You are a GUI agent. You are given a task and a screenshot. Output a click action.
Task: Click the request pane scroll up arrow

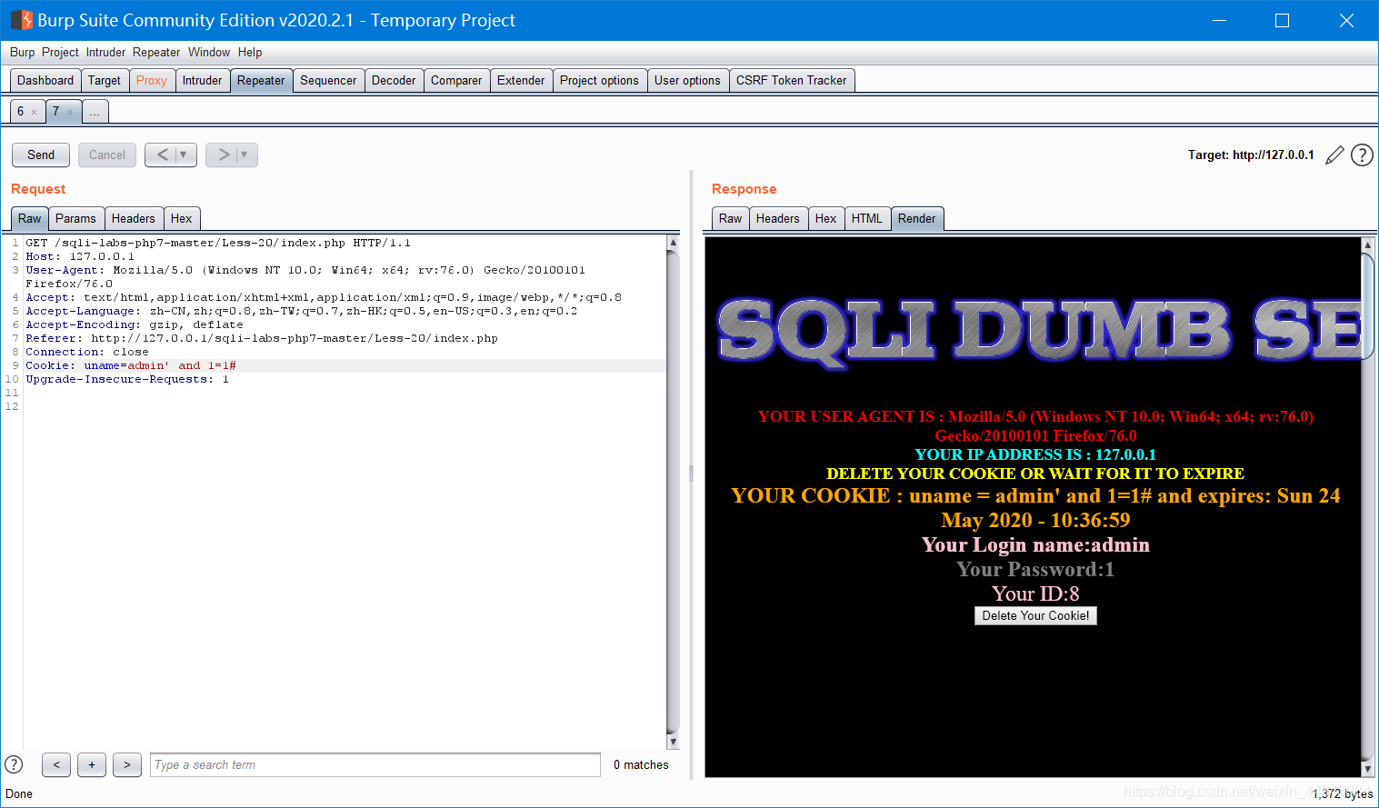[673, 243]
